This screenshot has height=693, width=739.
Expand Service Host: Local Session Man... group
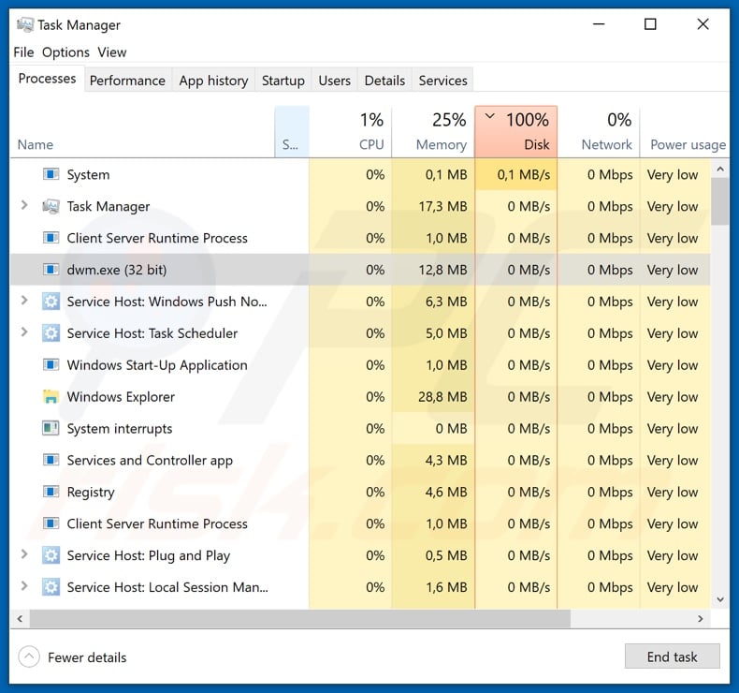pyautogui.click(x=24, y=586)
